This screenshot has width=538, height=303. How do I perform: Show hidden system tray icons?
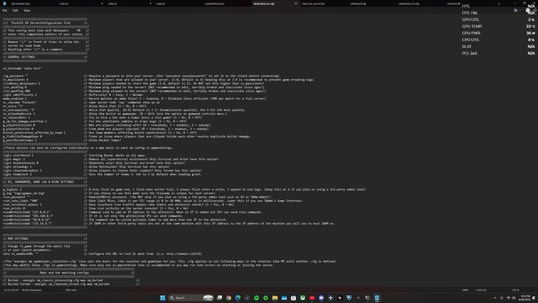click(495, 298)
